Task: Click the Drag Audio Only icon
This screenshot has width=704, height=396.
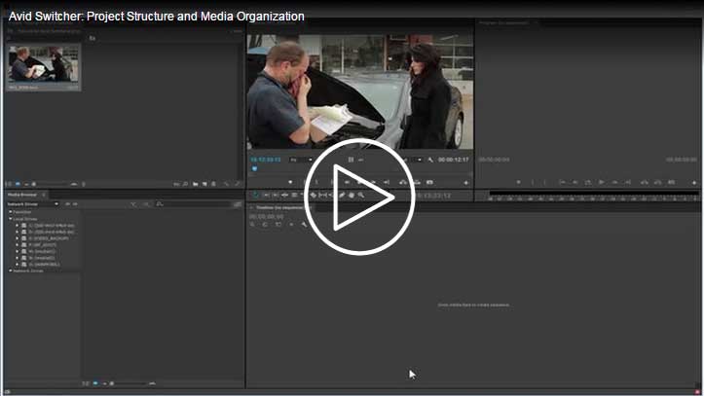Action: 360,160
